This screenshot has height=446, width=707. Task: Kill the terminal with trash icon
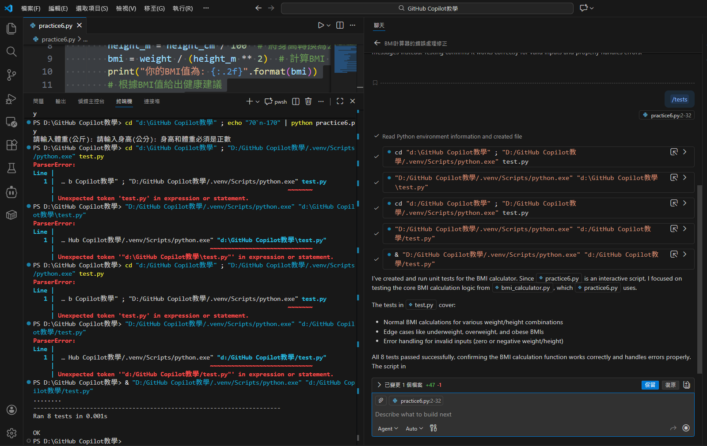coord(308,101)
